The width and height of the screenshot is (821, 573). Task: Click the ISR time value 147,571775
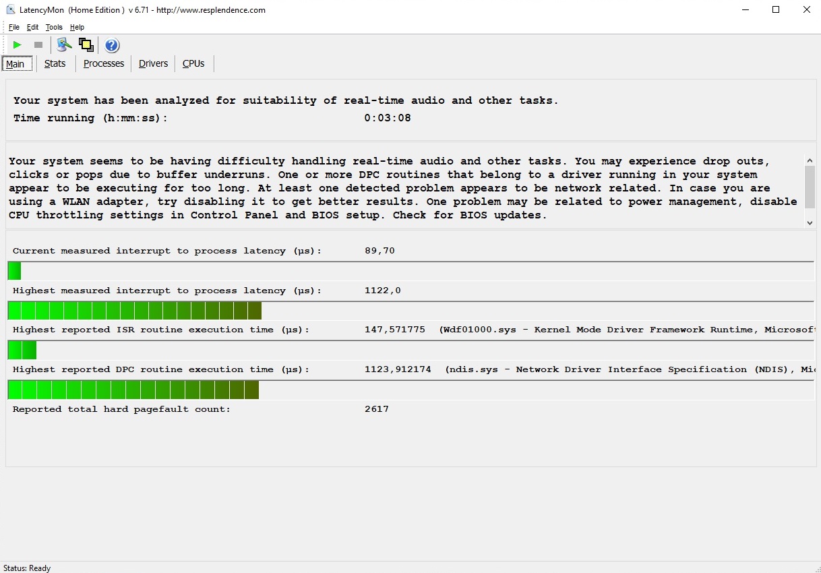395,330
